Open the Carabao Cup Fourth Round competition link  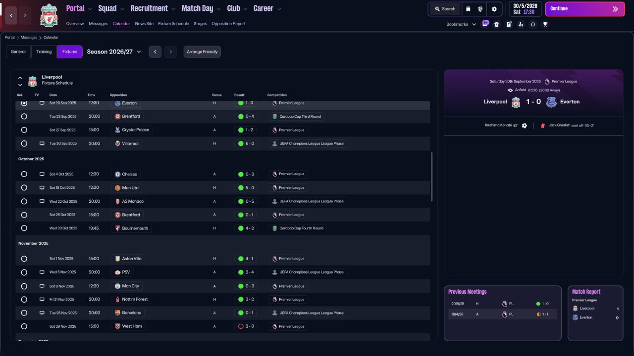pos(297,228)
